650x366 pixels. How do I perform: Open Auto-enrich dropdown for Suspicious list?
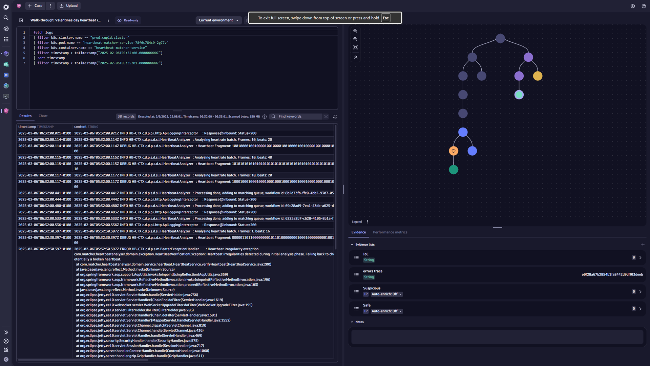pyautogui.click(x=386, y=294)
